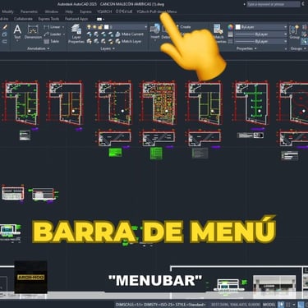Toggle MODEL space button in status bar
The width and height of the screenshot is (308, 308).
coord(269,305)
